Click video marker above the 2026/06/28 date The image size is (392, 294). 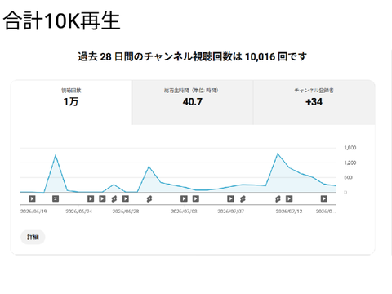tap(126, 198)
